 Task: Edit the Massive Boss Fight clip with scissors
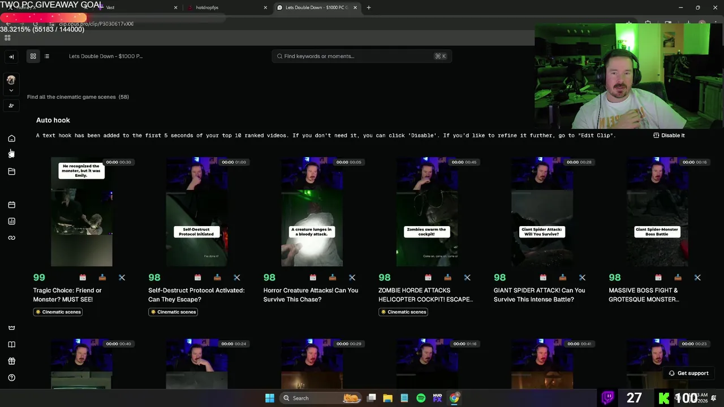pyautogui.click(x=697, y=278)
